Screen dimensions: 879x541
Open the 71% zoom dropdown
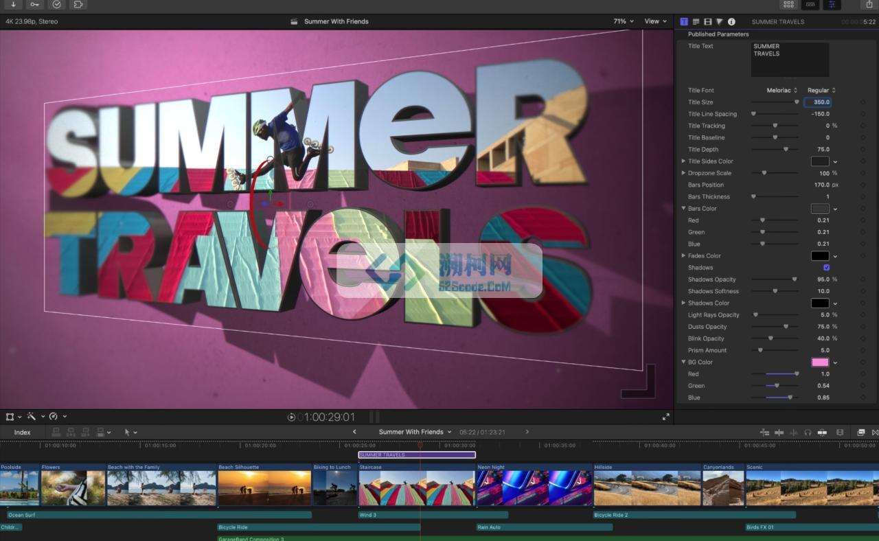tap(624, 21)
